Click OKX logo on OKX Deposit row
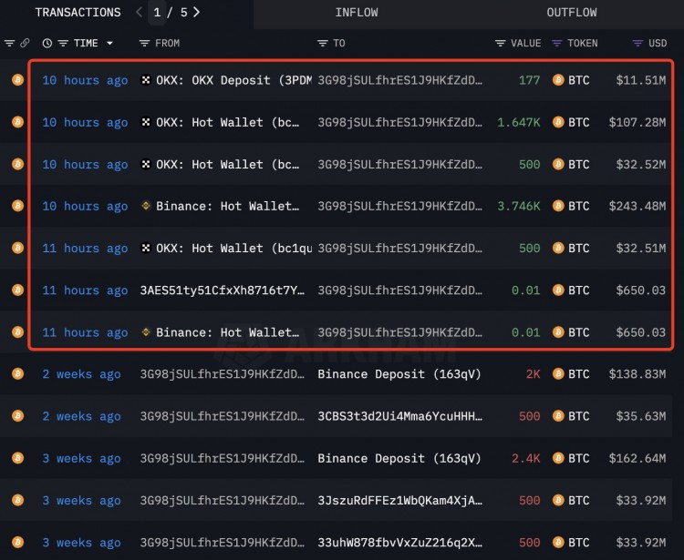684x560 pixels. pos(146,80)
